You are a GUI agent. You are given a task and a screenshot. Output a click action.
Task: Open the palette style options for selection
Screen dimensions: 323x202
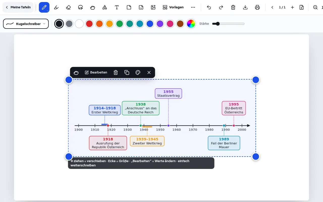coord(138,72)
